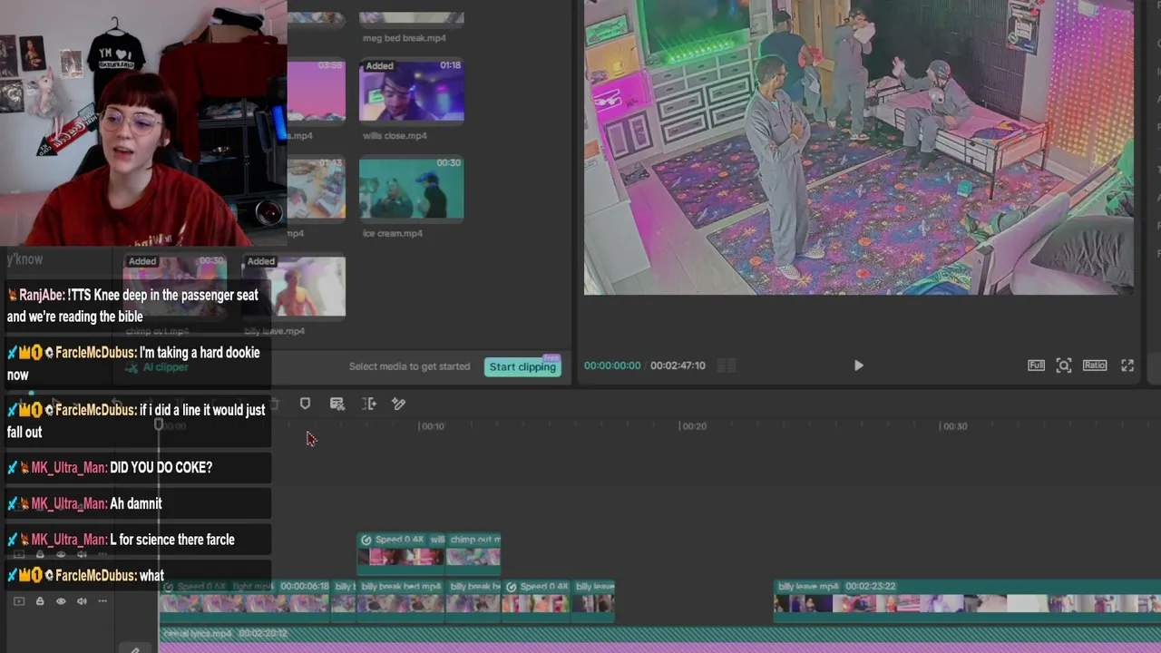Image resolution: width=1161 pixels, height=653 pixels.
Task: Click the bottom track cover icon
Action: pos(19,601)
